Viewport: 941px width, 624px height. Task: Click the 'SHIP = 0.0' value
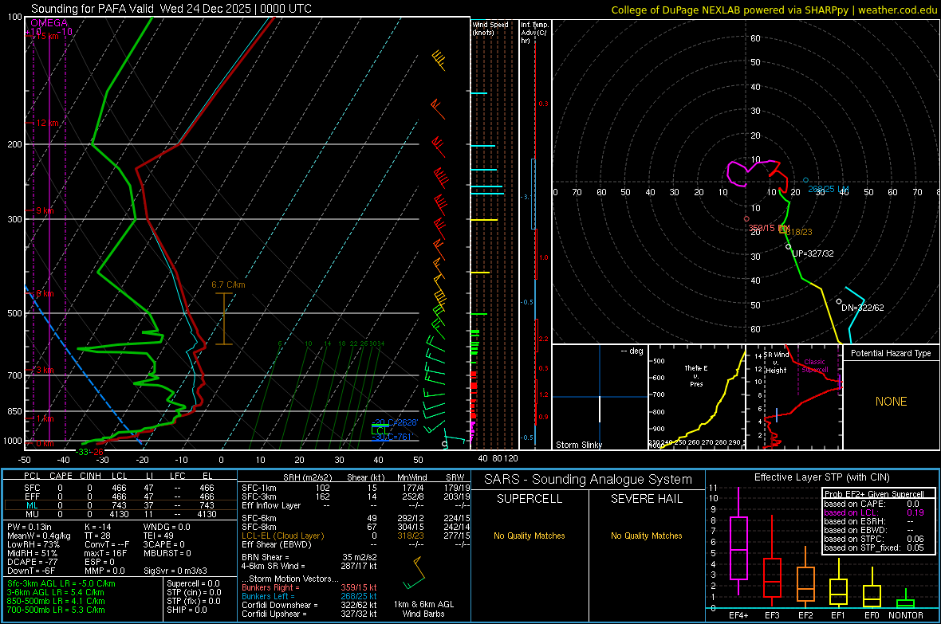tap(187, 610)
